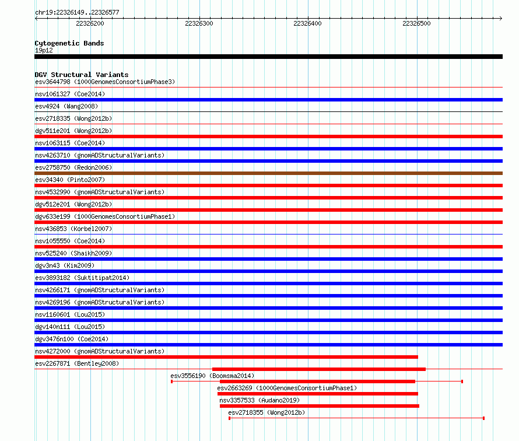Viewport: 519px width, 441px height.
Task: Open esv2267871 (Bentley2008) label
Action: [x=77, y=363]
